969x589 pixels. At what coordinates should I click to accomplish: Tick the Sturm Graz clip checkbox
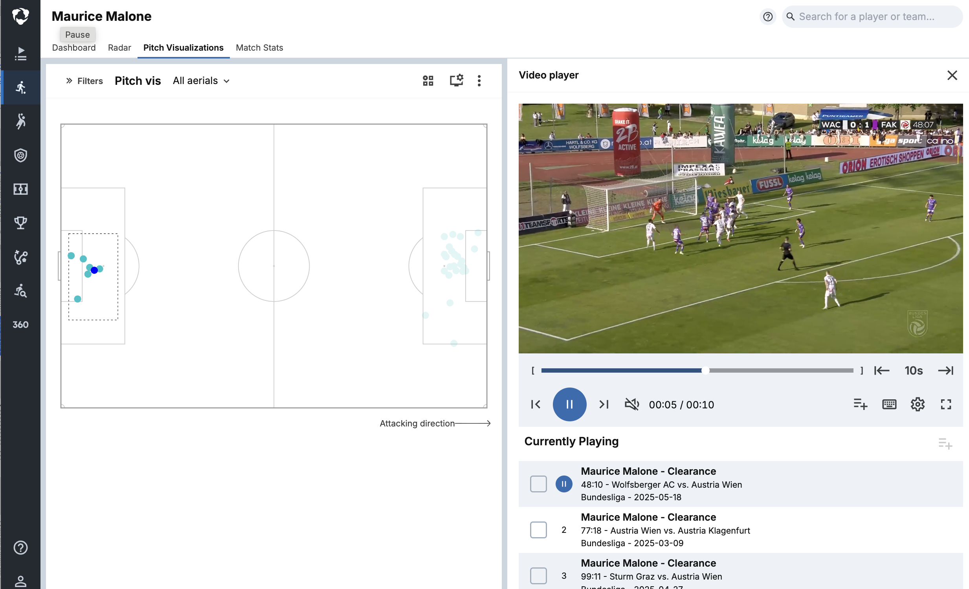coord(538,576)
